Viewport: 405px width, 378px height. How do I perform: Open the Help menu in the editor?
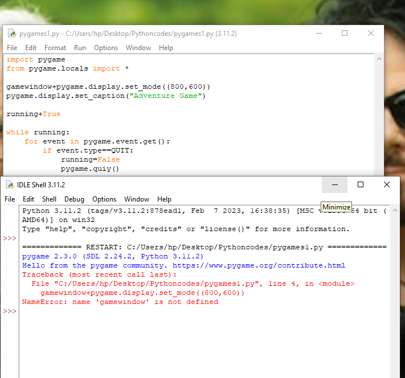[166, 48]
